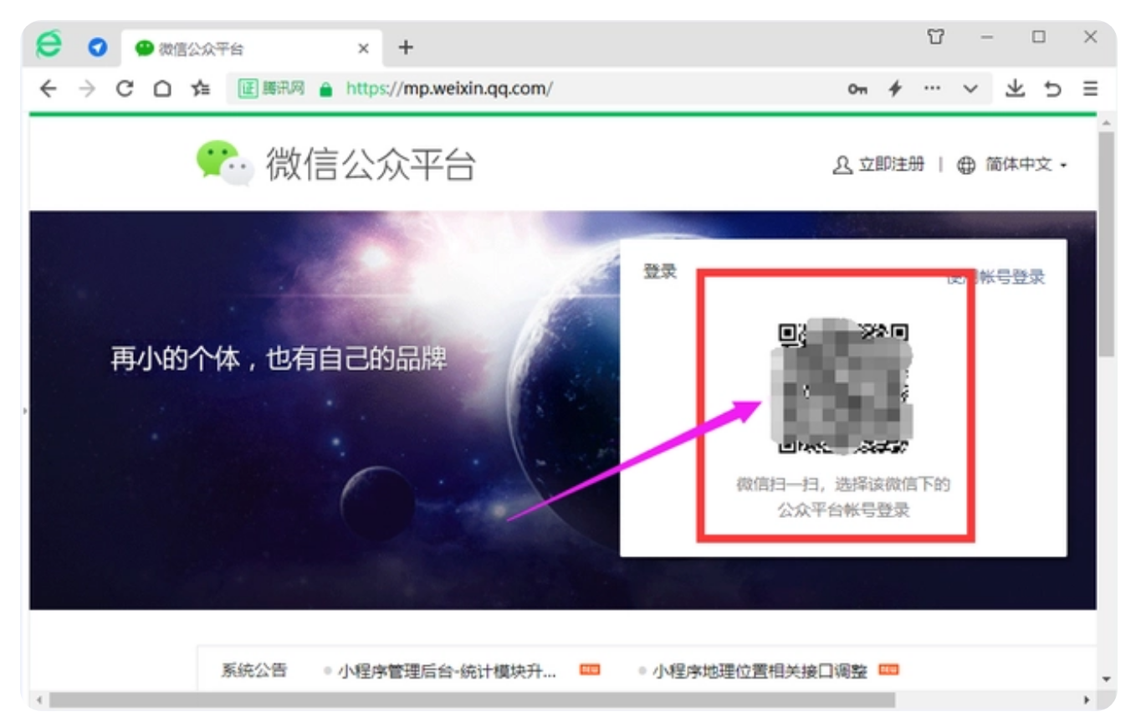Minimize the browser window
The image size is (1136, 722).
click(988, 37)
